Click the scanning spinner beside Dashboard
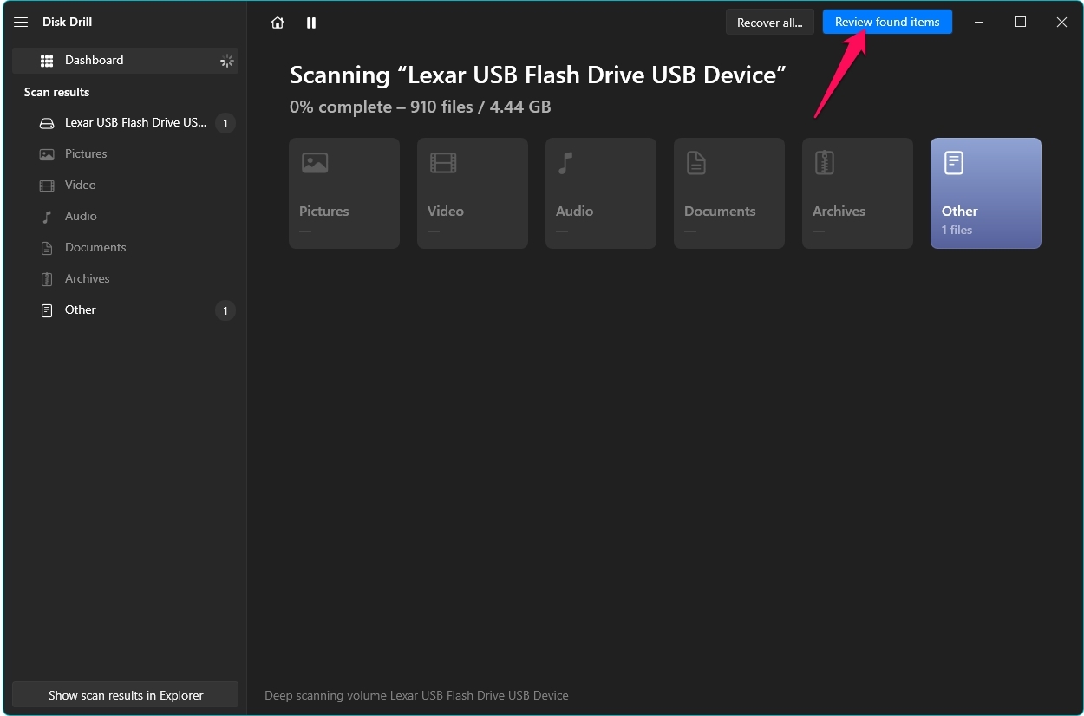 (x=226, y=61)
